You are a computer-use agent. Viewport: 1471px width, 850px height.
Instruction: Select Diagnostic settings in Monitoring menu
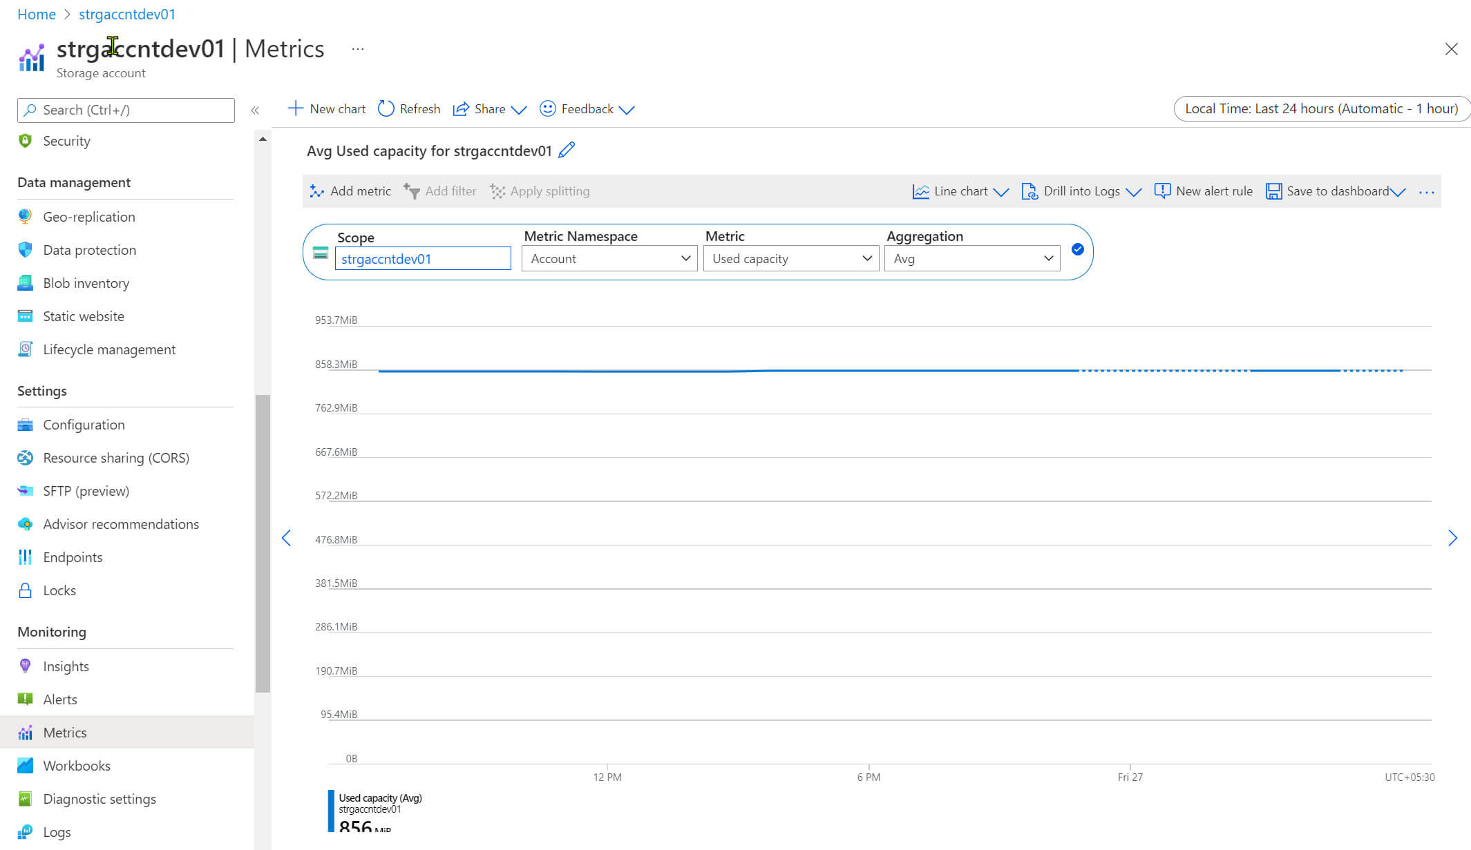pos(99,799)
